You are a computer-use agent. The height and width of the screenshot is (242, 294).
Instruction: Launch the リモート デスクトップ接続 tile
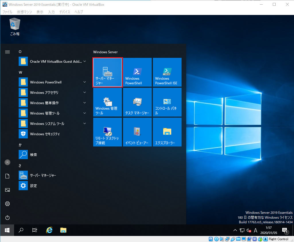click(x=108, y=132)
